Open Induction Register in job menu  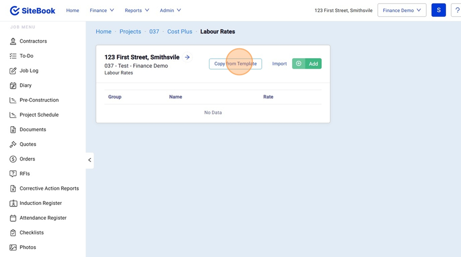tap(40, 203)
